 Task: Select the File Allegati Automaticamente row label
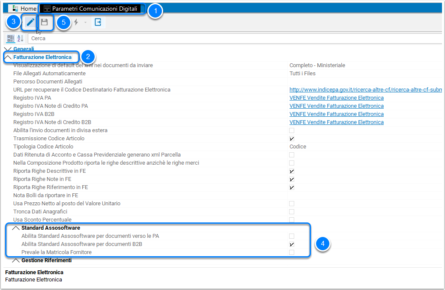[49, 74]
